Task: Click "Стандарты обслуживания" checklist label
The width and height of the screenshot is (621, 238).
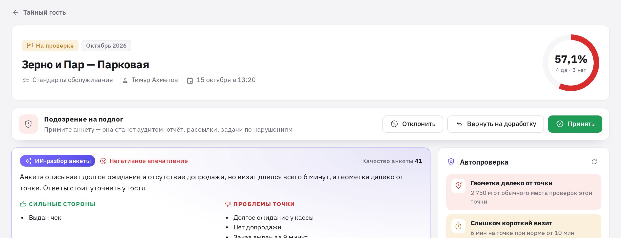Action: tap(73, 80)
